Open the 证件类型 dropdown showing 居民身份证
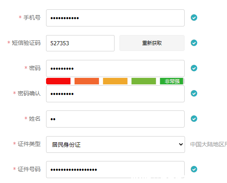This screenshot has width=227, height=183. [x=115, y=144]
